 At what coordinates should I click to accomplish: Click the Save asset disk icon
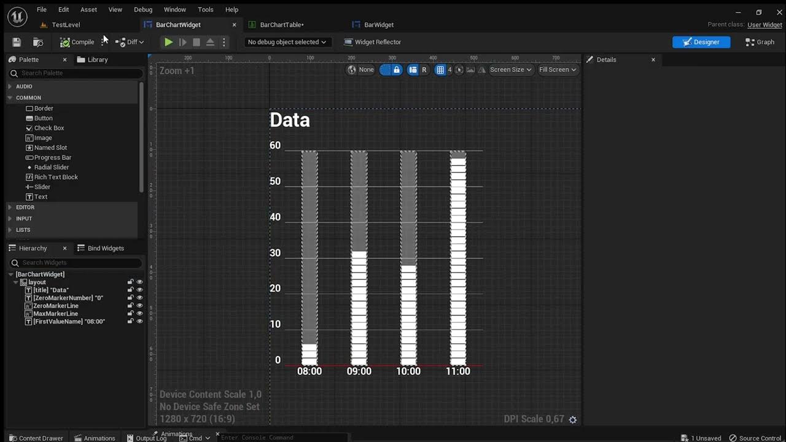point(17,42)
